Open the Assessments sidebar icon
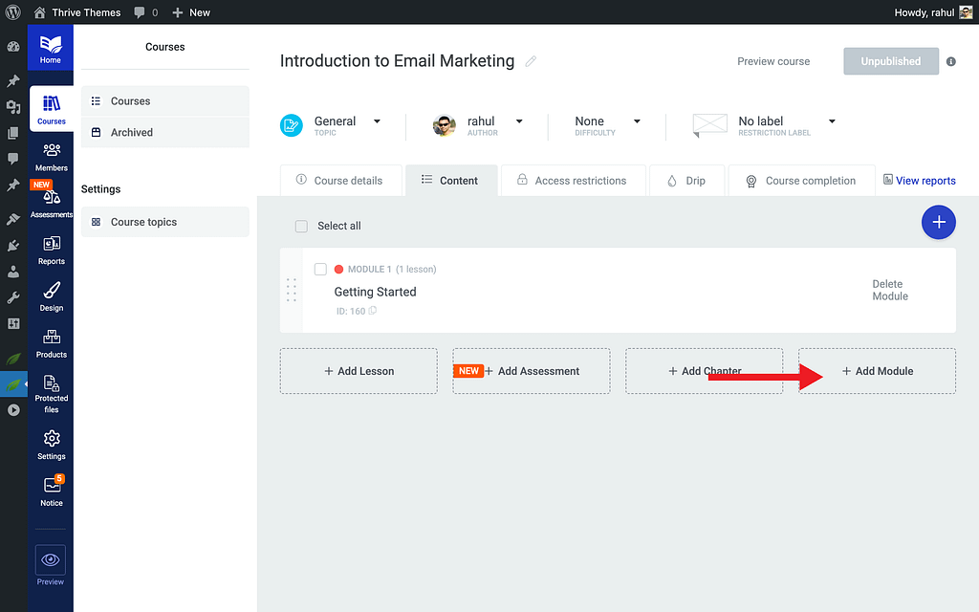This screenshot has width=979, height=612. [x=52, y=202]
